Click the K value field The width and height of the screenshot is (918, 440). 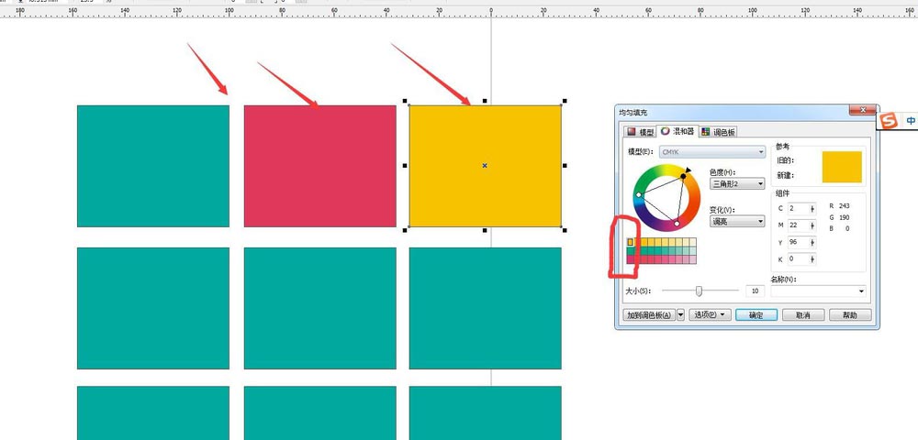coord(798,258)
